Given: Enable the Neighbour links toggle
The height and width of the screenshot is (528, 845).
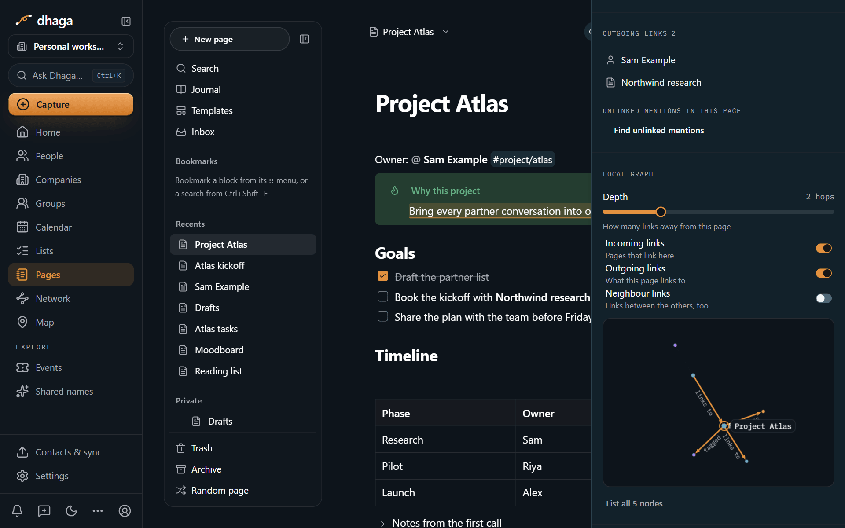Looking at the screenshot, I should [823, 298].
